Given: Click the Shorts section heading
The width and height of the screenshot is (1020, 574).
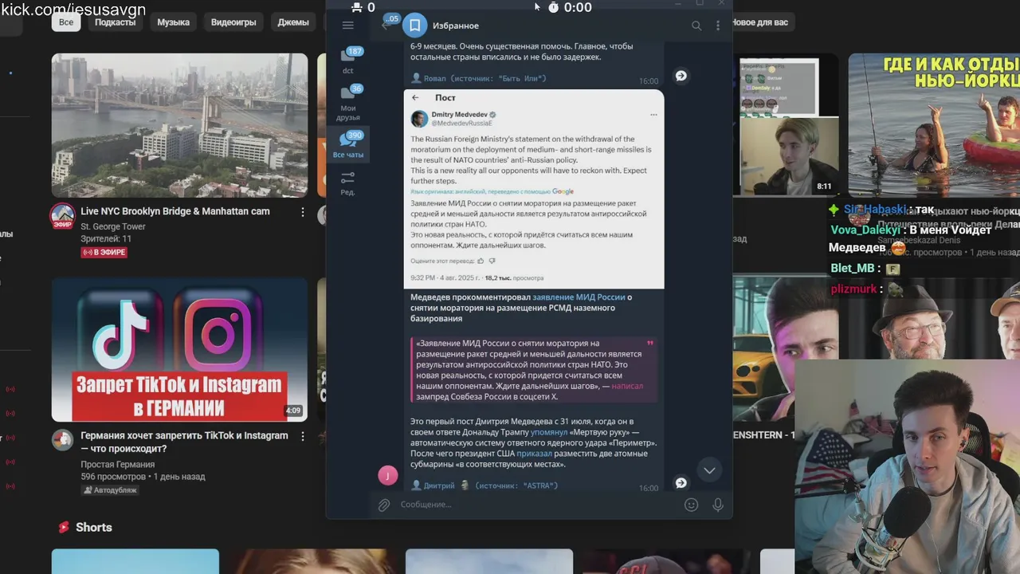Looking at the screenshot, I should pyautogui.click(x=93, y=527).
